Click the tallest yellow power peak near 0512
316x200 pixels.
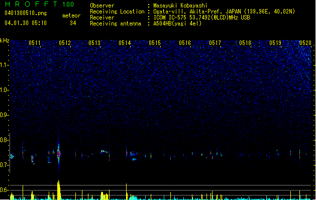tap(59, 189)
